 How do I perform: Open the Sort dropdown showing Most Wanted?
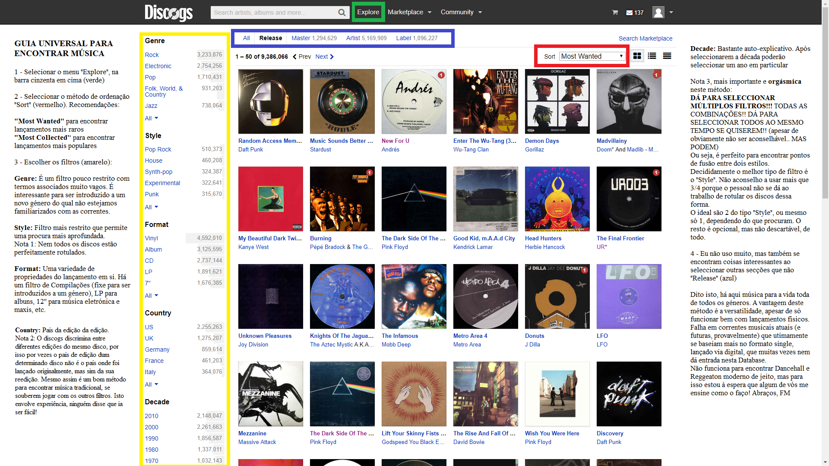tap(592, 56)
